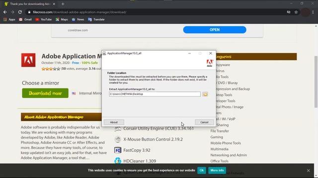
Task: Click the incognito eye icon in address bar
Action: [289, 12]
